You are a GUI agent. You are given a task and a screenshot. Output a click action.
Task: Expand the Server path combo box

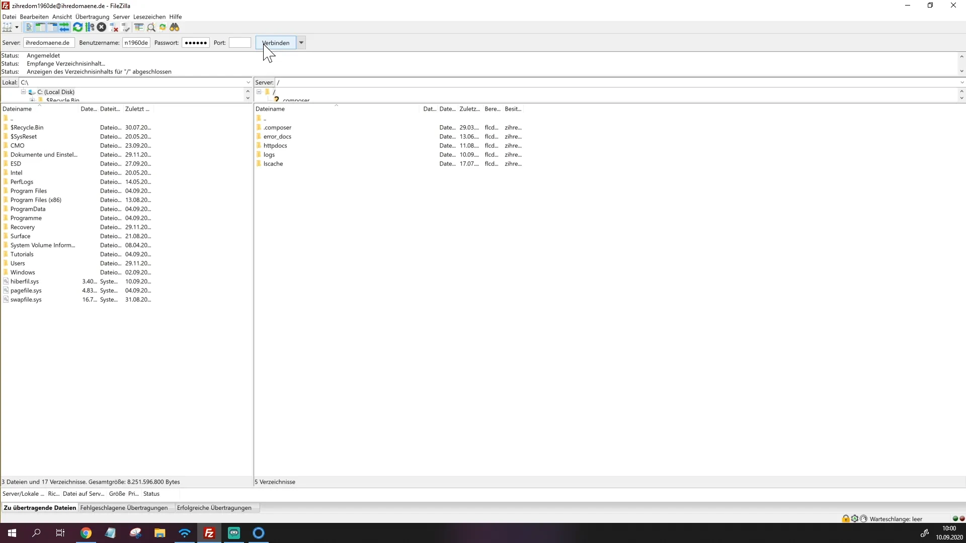[961, 82]
